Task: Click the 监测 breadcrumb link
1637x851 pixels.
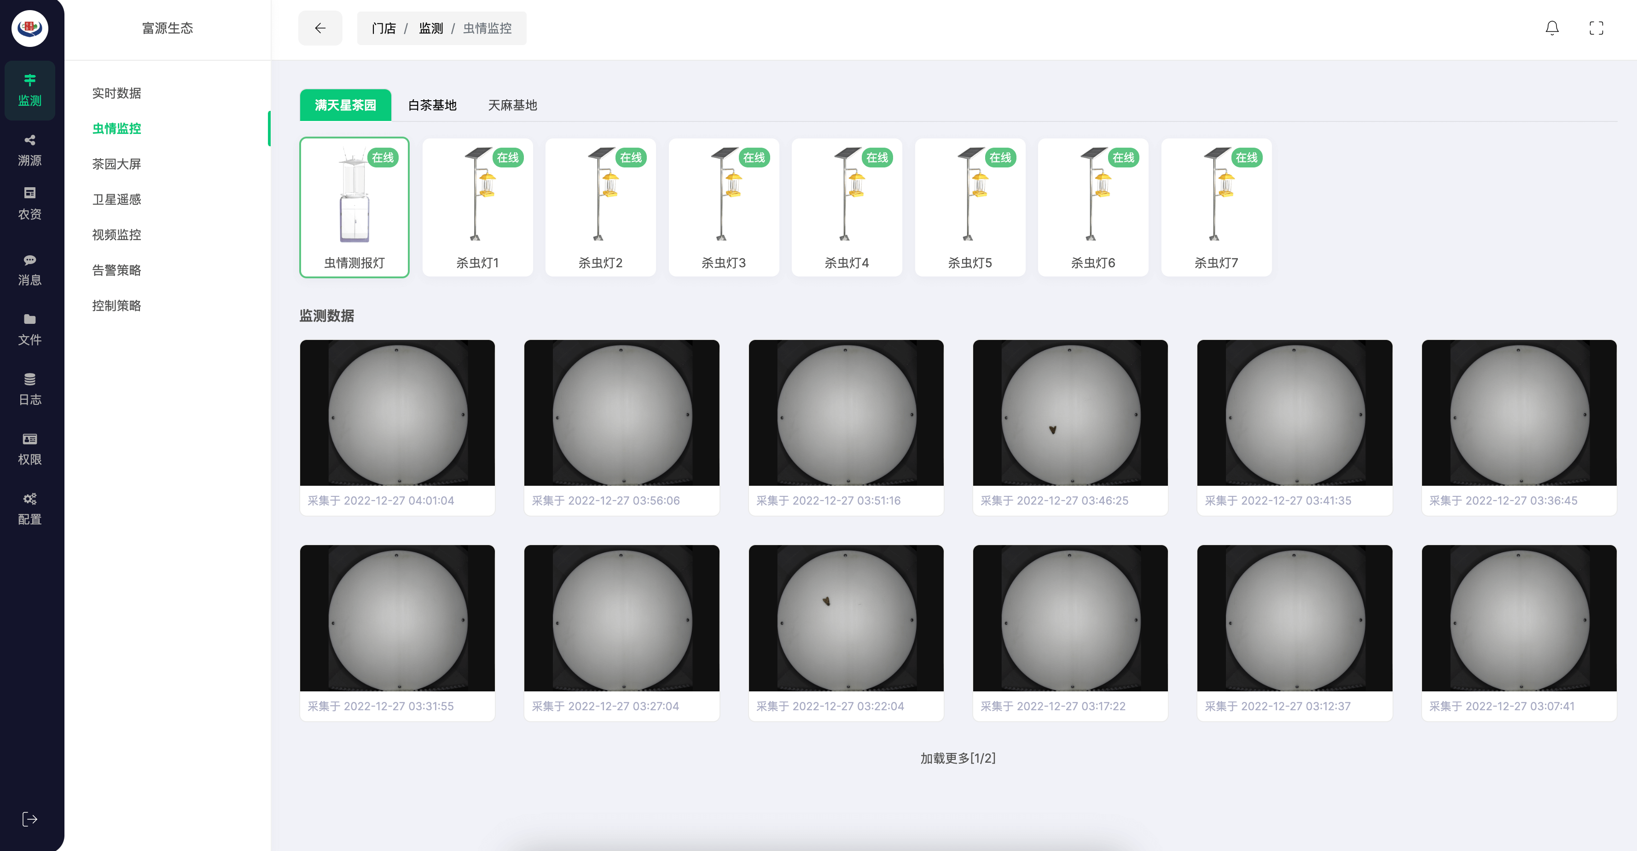Action: (431, 29)
